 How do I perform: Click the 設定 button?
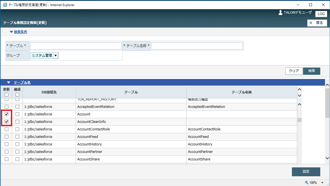click(306, 172)
